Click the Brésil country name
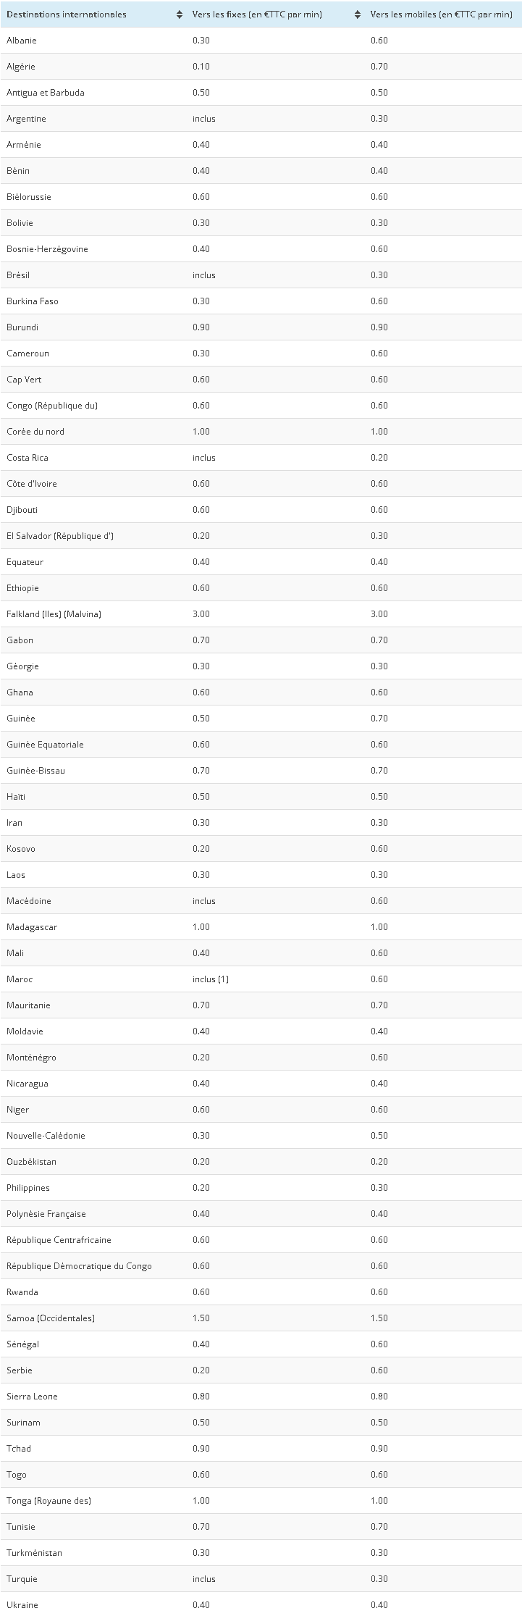 point(18,275)
